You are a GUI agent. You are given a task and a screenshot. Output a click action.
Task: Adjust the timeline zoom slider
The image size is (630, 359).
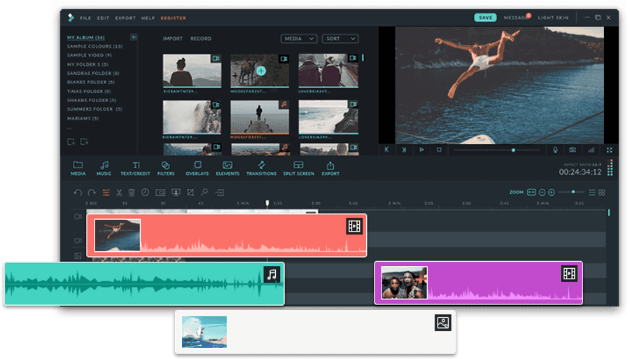tap(573, 192)
